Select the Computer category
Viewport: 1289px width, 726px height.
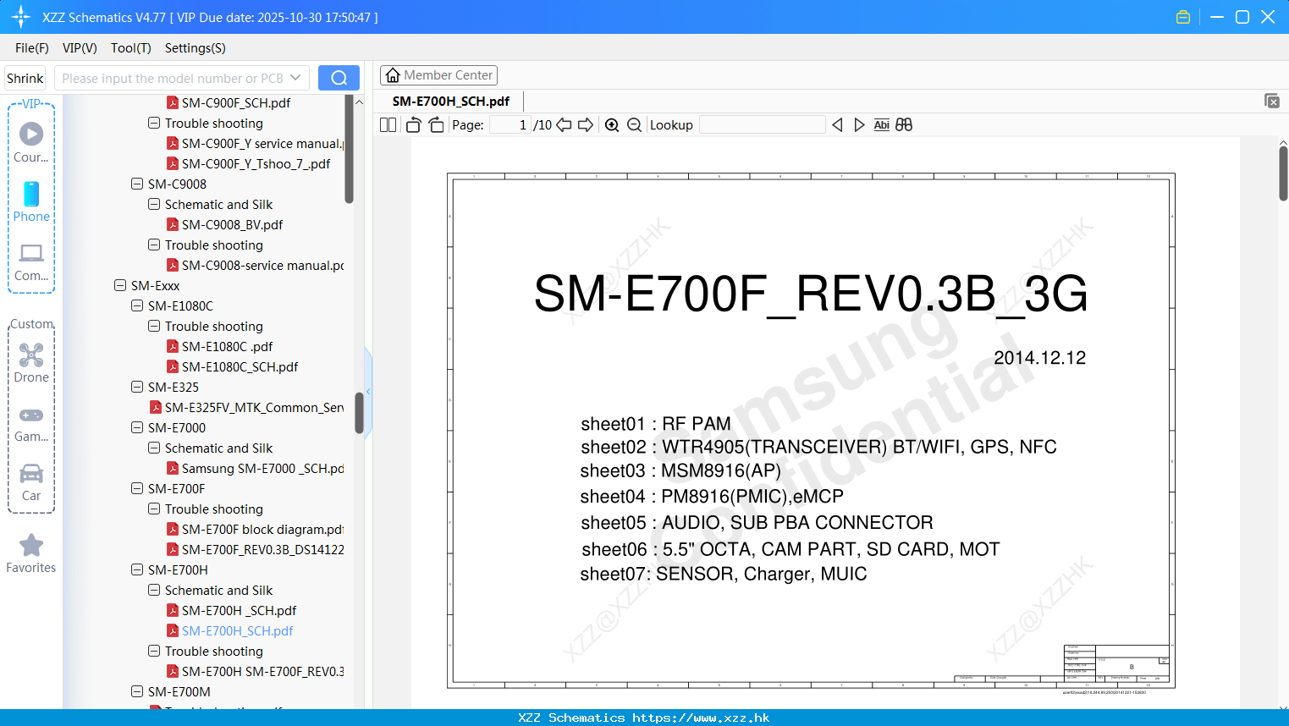(31, 262)
